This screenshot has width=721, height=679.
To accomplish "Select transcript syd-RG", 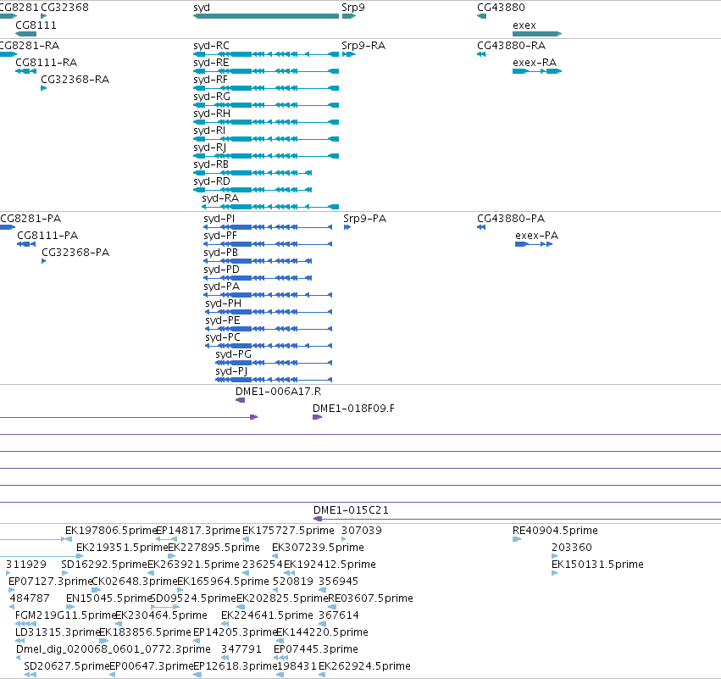I will (266, 105).
